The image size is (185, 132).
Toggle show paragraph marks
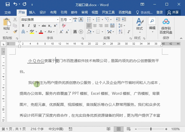[129, 32]
